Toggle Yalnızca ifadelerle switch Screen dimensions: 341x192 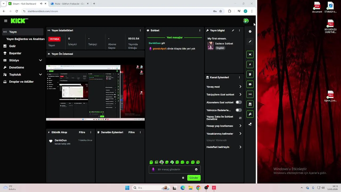pos(239,110)
